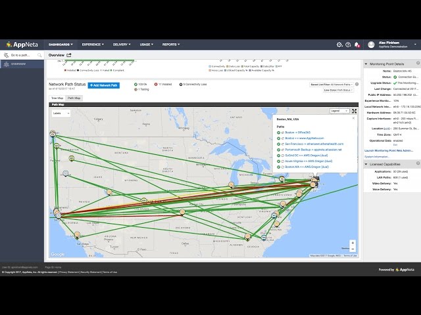Click the System Information link
Image resolution: width=421 pixels, height=315 pixels.
[x=377, y=157]
